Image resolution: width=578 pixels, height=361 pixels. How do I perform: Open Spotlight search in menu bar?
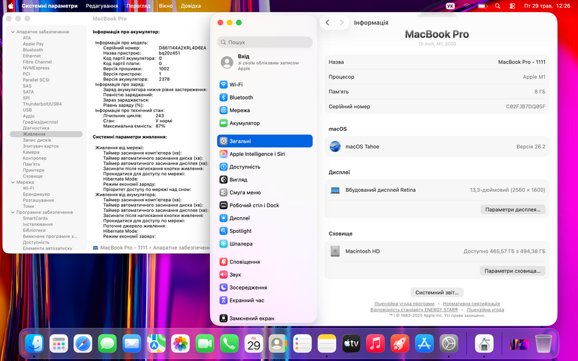(x=498, y=6)
